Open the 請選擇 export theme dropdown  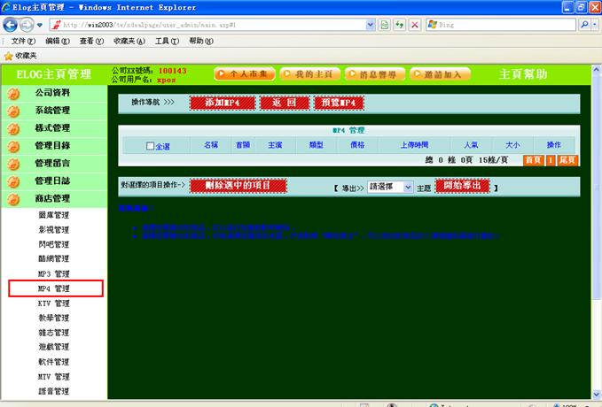point(390,188)
